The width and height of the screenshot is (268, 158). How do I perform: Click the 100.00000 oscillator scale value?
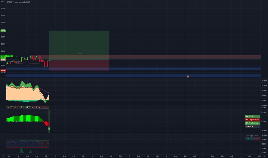point(264,135)
